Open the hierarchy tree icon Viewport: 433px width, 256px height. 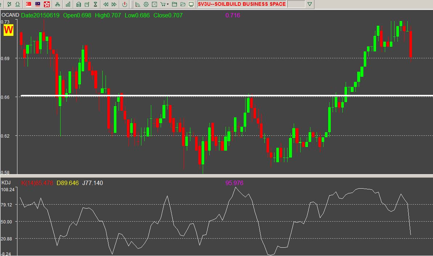pyautogui.click(x=57, y=4)
